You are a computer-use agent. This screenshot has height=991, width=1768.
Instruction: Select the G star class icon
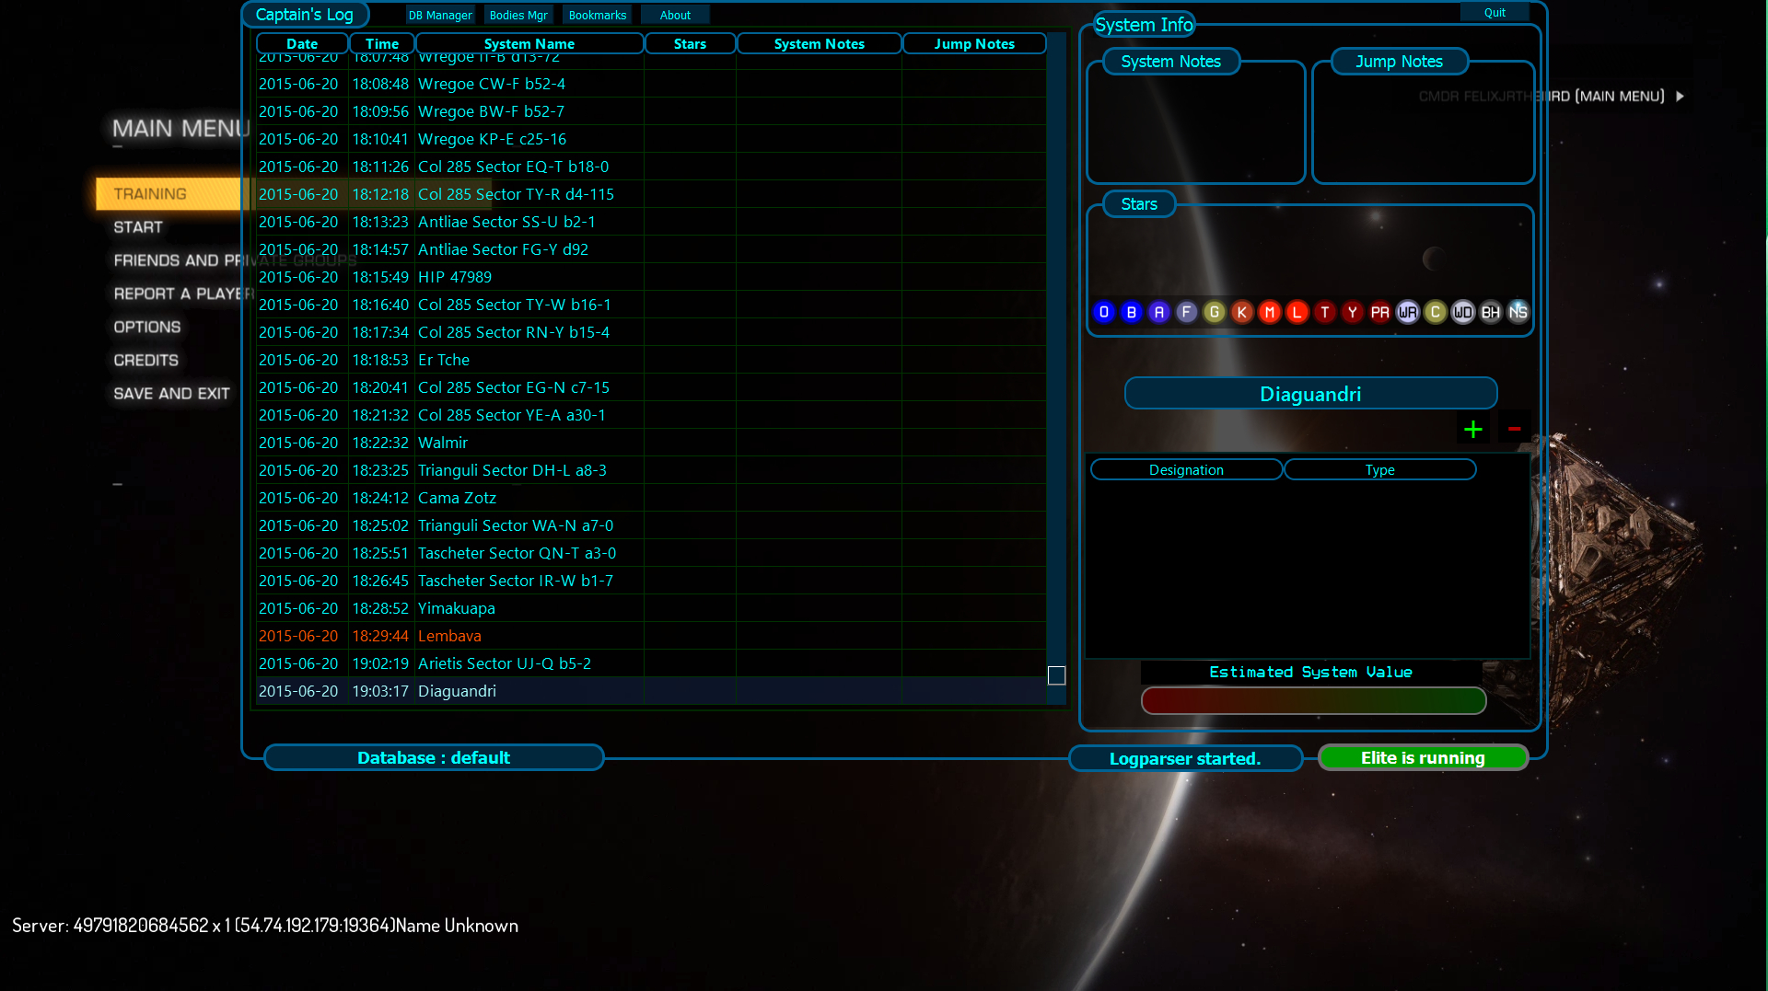pos(1215,313)
